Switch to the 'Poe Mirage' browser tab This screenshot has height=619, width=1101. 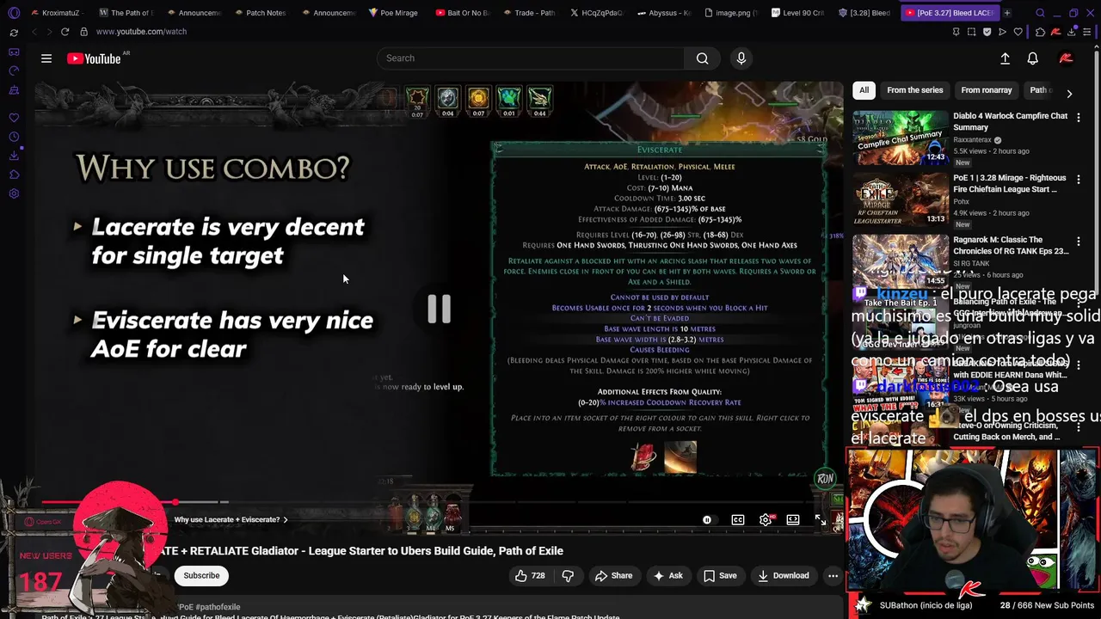click(393, 13)
